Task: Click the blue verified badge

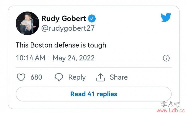Action: pos(92,18)
